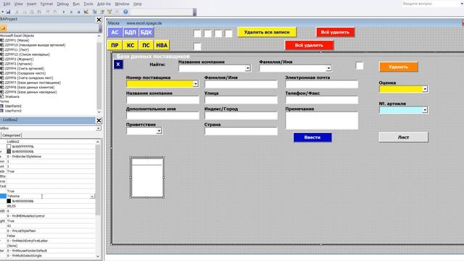
Task: Click the Project Explorer scroll down arrow
Action: click(99, 112)
